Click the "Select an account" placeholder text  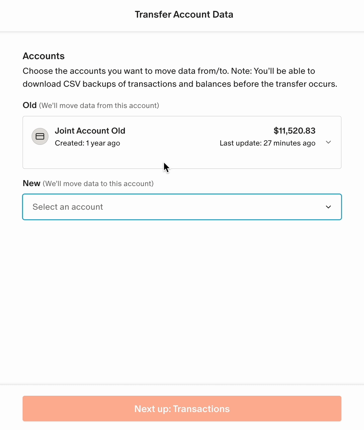coord(68,207)
